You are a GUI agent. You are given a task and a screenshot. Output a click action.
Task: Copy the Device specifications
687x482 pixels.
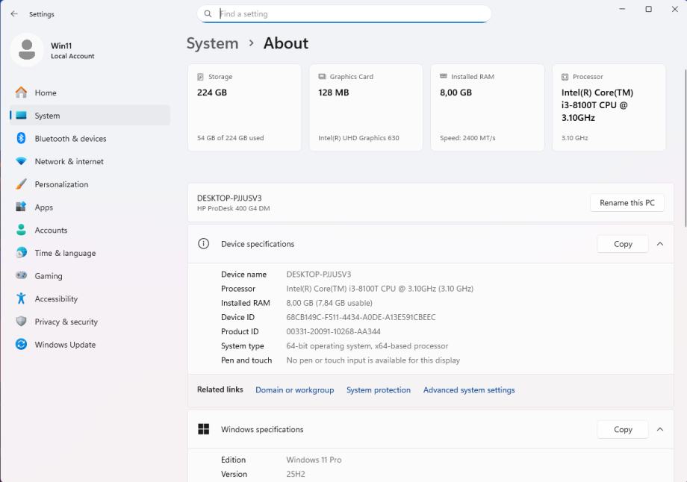coord(623,244)
